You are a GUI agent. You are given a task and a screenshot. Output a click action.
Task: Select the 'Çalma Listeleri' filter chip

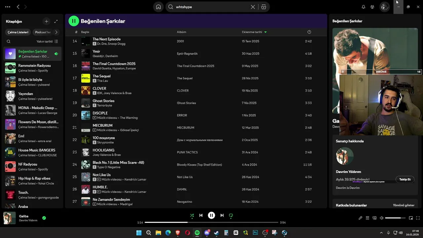[x=18, y=32]
